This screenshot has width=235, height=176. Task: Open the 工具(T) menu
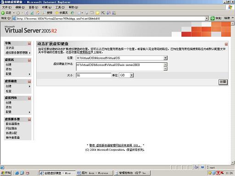(60, 7)
